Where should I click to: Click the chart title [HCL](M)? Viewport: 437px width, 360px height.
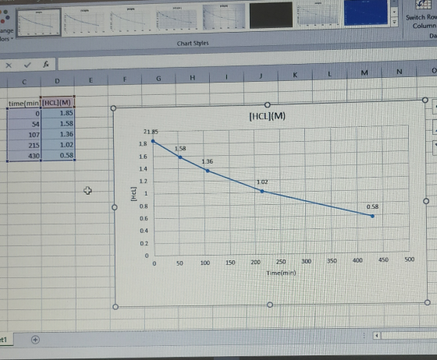pyautogui.click(x=267, y=116)
